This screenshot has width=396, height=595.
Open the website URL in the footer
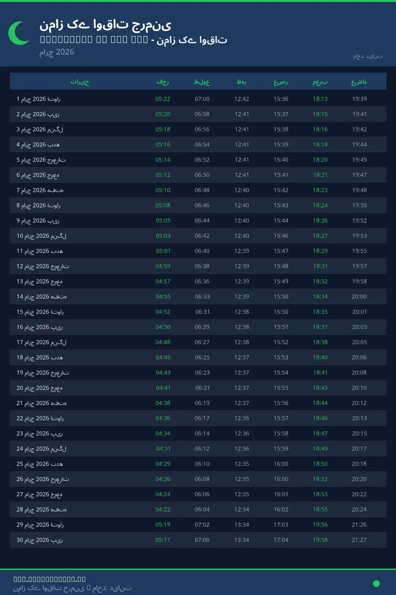(49, 579)
